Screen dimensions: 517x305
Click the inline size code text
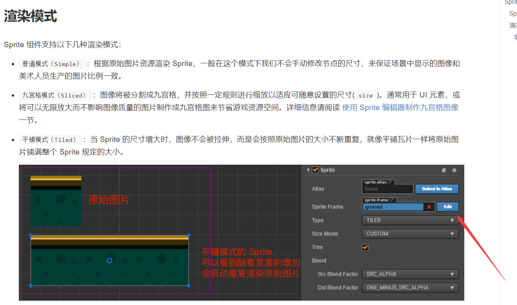click(x=366, y=95)
